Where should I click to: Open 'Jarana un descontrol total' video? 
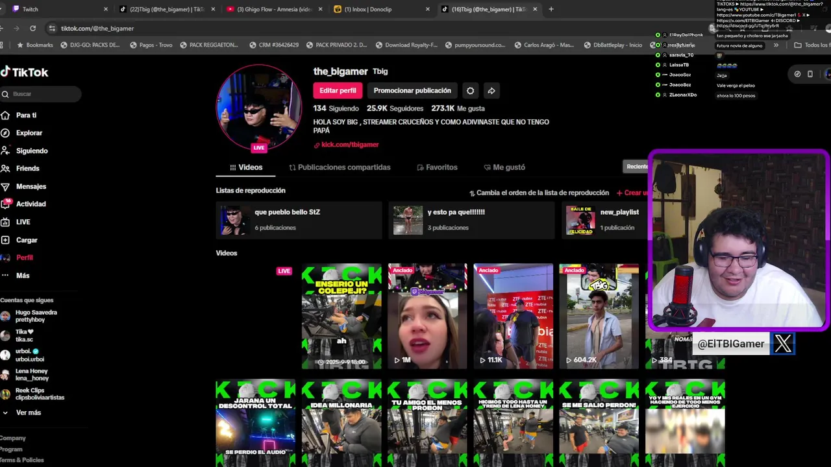click(256, 423)
